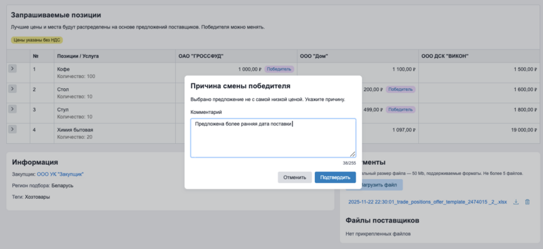Click the Файлы поставщиков heading

click(382, 221)
